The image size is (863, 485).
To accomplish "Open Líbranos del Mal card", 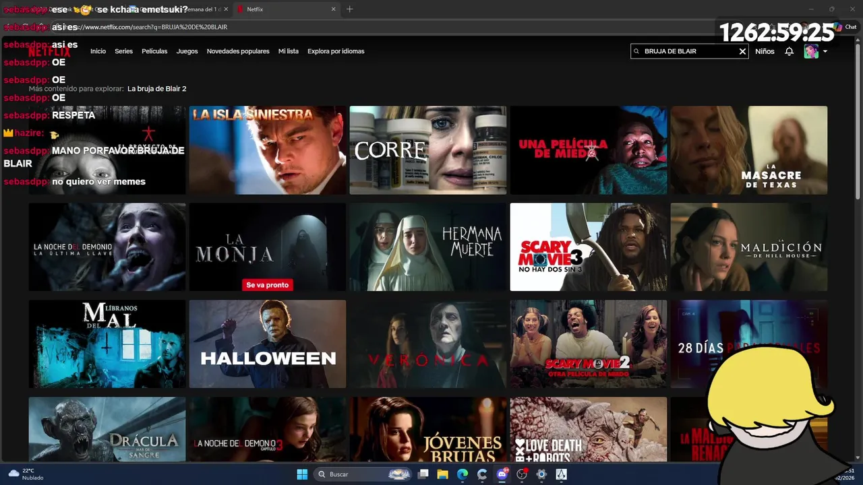I will pos(107,344).
